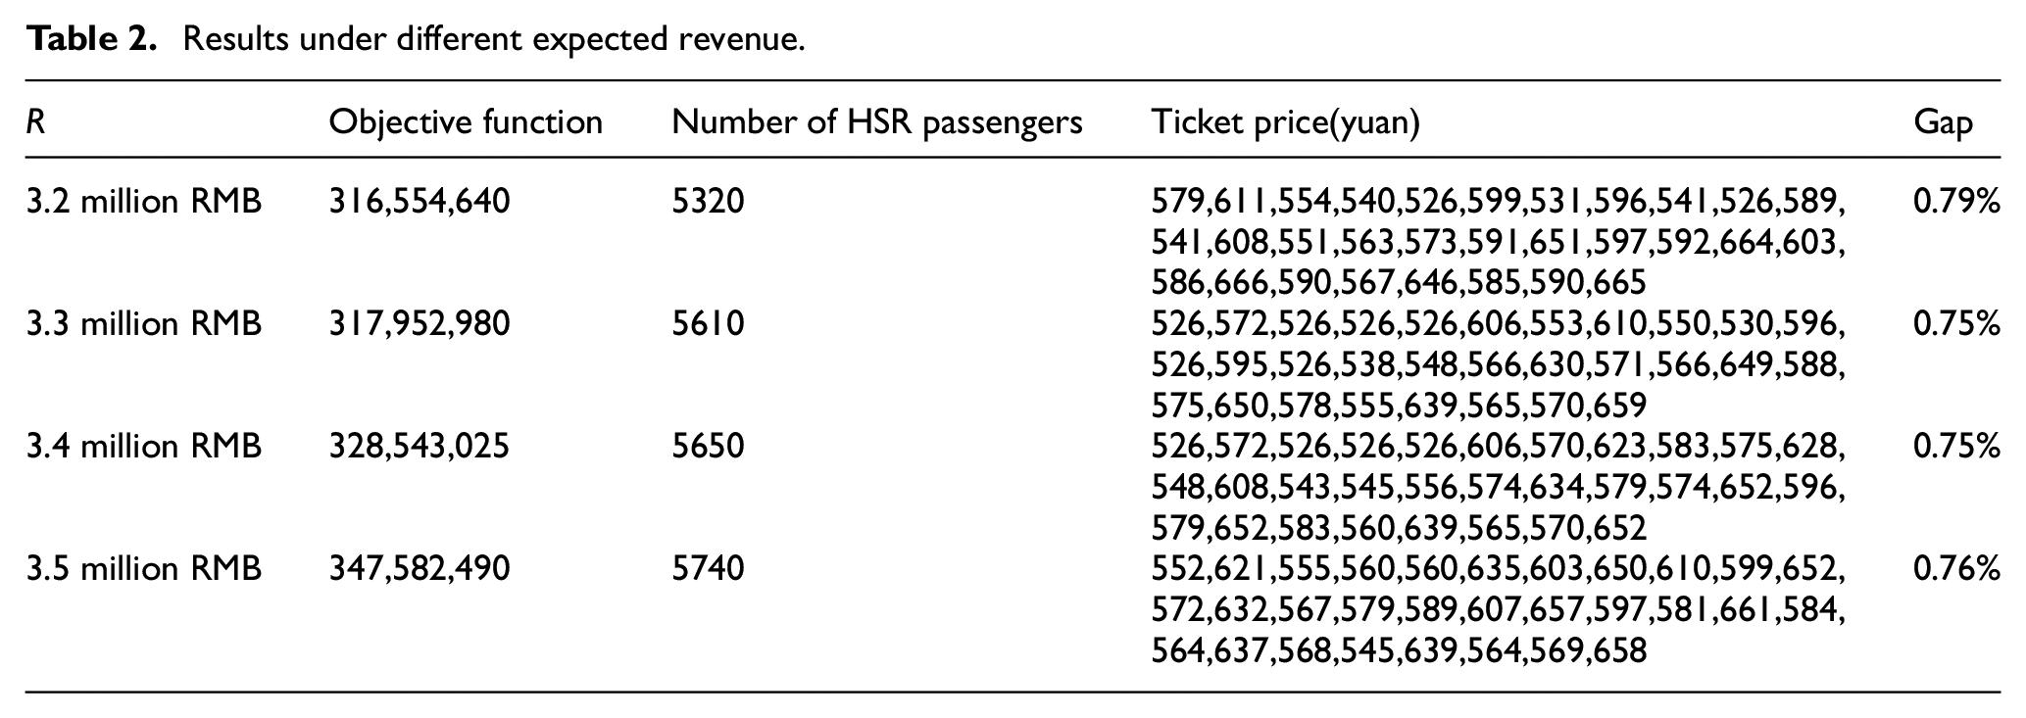The image size is (2026, 718).
Task: Click the Objective function column header
Action: 466,122
